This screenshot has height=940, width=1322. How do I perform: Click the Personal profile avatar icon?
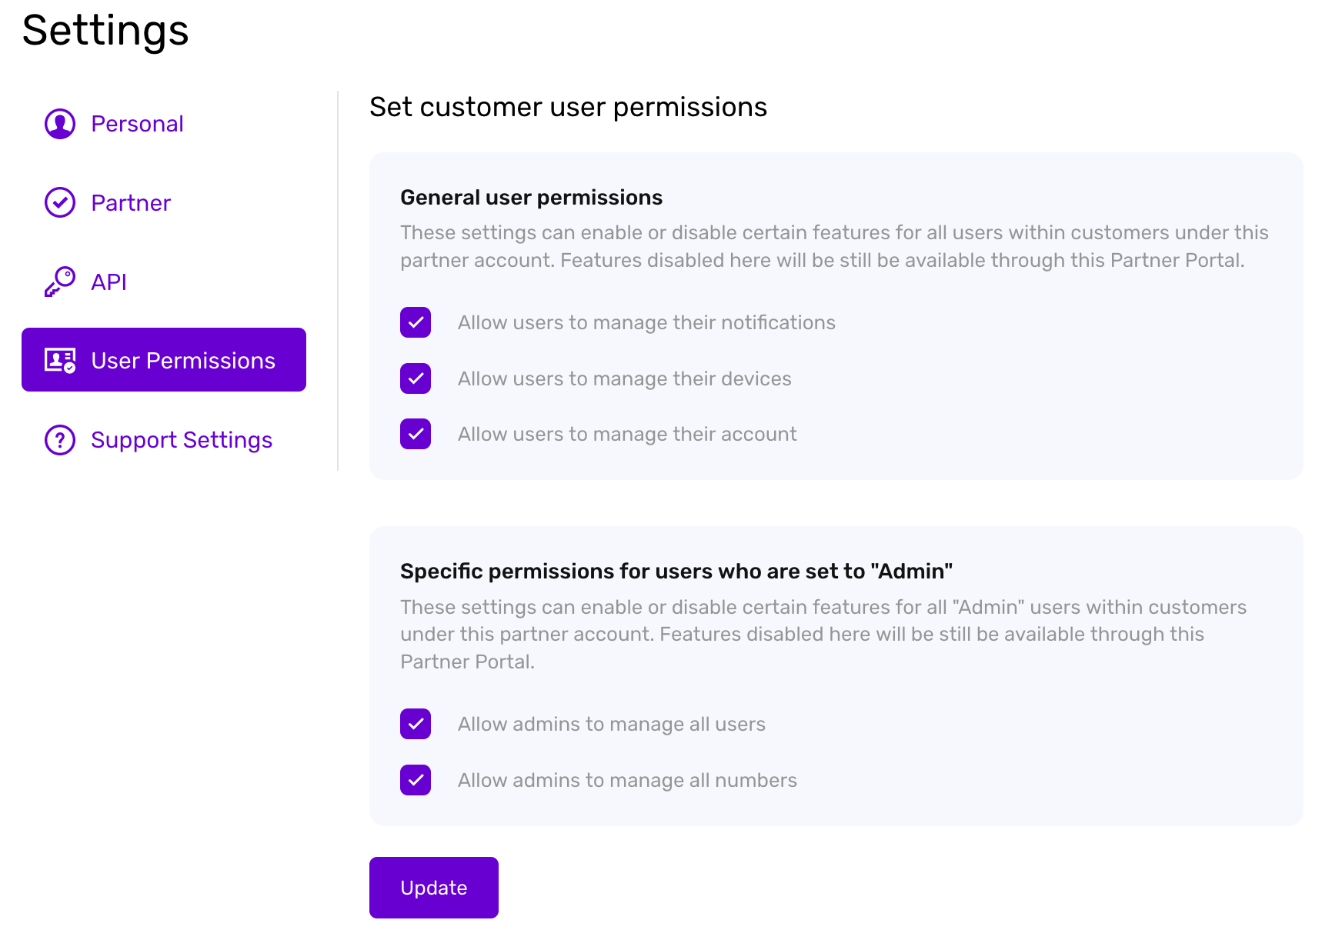pyautogui.click(x=60, y=124)
